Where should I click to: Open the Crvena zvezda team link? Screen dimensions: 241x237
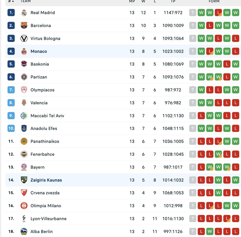coord(45,193)
